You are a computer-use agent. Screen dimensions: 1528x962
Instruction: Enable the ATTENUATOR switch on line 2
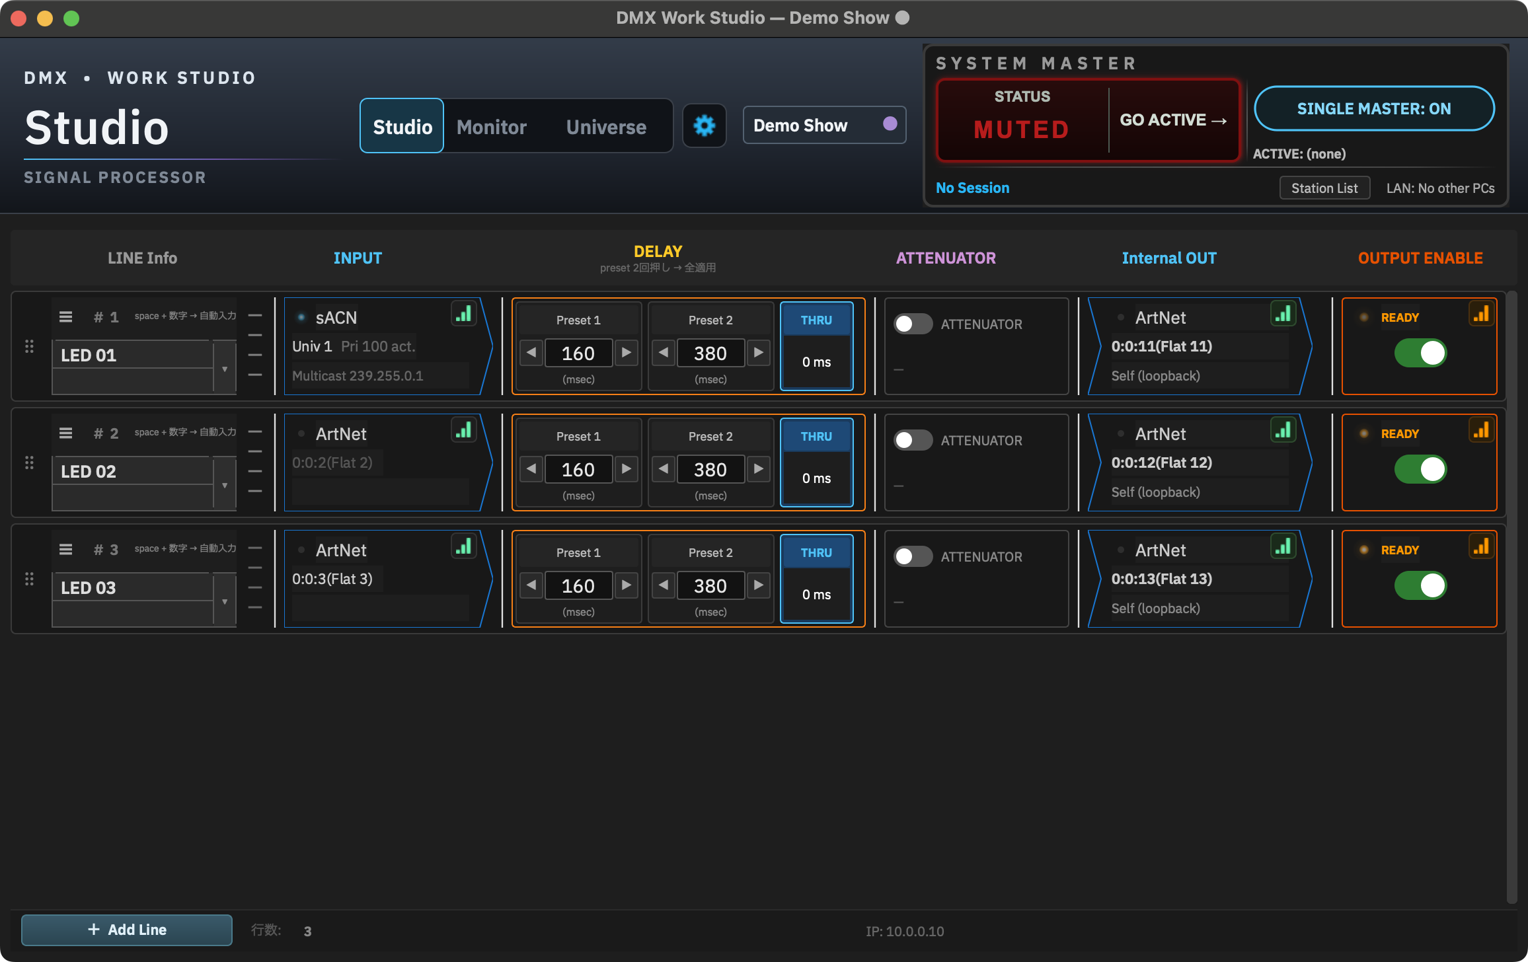click(x=913, y=440)
